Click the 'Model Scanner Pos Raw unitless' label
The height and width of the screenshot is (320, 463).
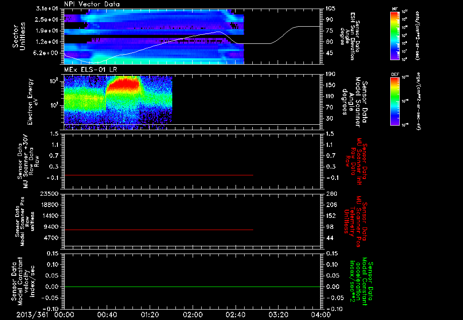25,221
